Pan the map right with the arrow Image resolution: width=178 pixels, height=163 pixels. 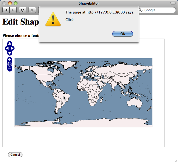pyautogui.click(x=12, y=48)
